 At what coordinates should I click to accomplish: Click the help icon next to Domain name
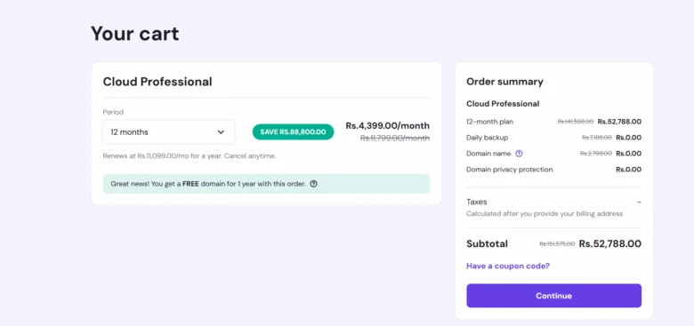point(520,154)
